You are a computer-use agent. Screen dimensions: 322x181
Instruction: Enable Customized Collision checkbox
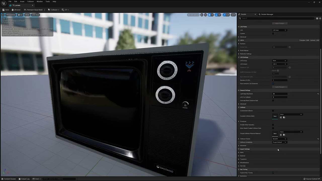pyautogui.click(x=273, y=111)
